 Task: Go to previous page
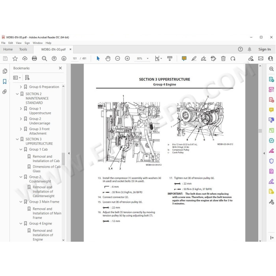54,59
